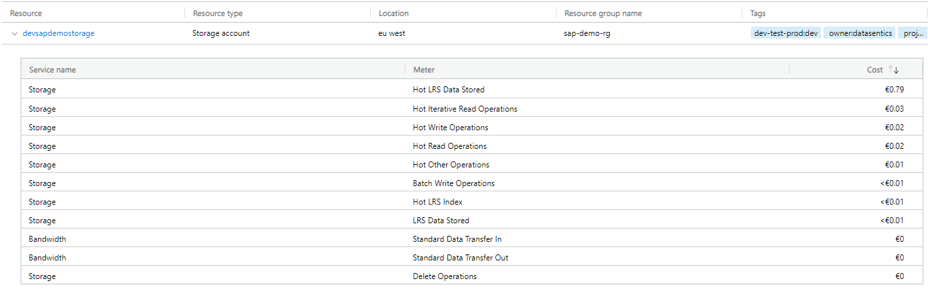
Task: Click Storage service in Delete Operations row
Action: [42, 276]
